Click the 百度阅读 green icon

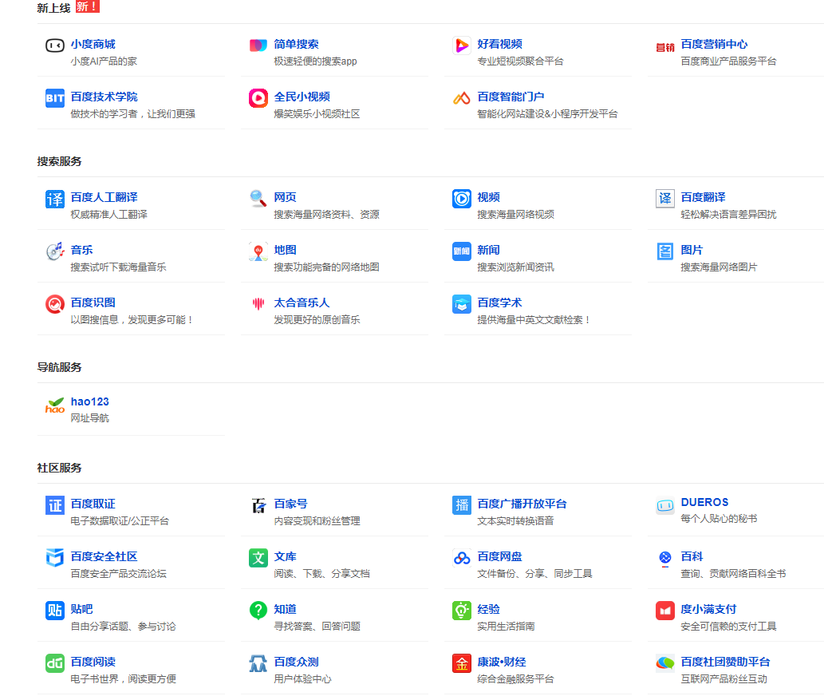coord(55,663)
